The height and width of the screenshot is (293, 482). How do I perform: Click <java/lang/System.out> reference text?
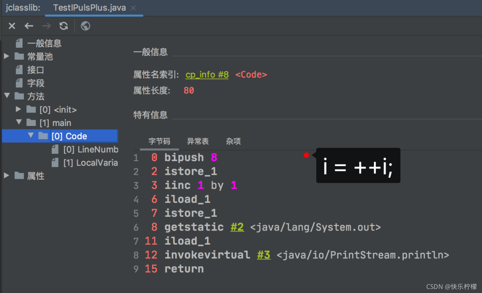coord(315,227)
